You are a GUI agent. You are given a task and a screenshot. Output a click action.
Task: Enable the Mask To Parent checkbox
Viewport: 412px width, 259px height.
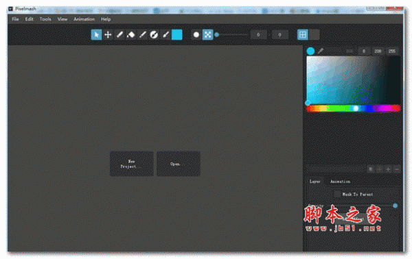[337, 194]
